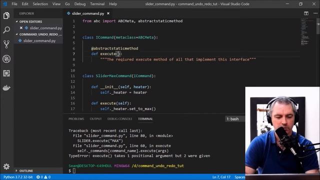Click line number 7 in gutter
320x180 pixels.
point(74,54)
